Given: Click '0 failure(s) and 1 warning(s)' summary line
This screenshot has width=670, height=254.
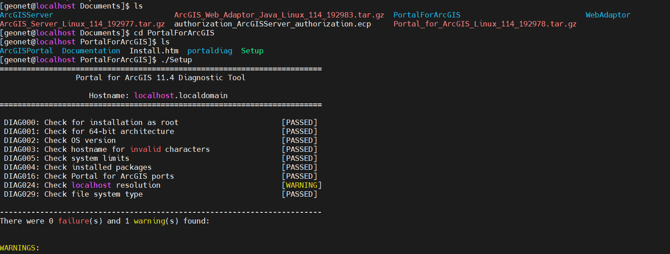Looking at the screenshot, I should point(105,221).
